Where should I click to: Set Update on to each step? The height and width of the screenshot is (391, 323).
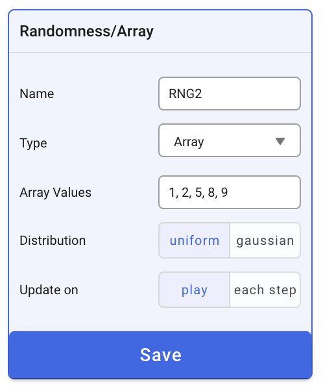[x=265, y=290]
